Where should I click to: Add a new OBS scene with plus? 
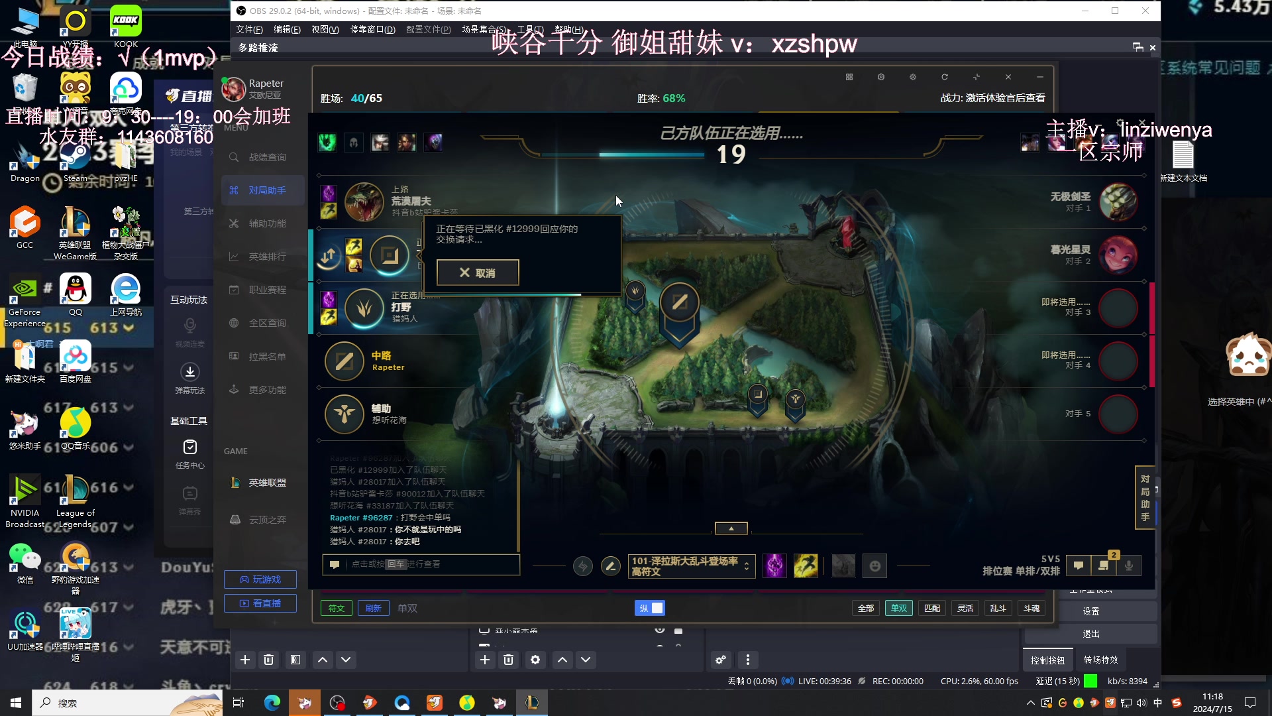[245, 660]
